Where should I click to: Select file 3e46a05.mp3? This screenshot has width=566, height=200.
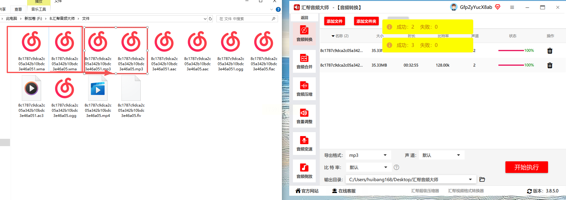tap(131, 51)
